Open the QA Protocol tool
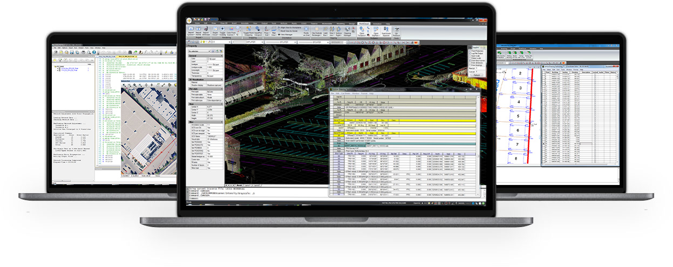Screen dimensions: 673x267 [x=397, y=30]
